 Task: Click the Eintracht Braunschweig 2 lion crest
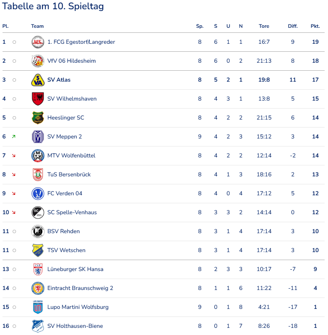tap(38, 288)
